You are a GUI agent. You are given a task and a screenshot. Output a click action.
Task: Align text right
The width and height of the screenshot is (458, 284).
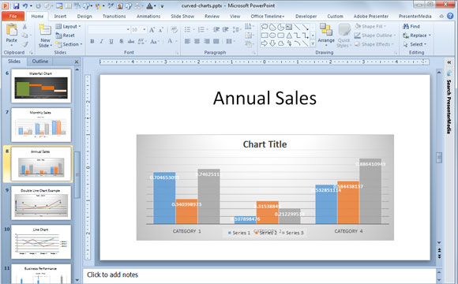coord(207,42)
